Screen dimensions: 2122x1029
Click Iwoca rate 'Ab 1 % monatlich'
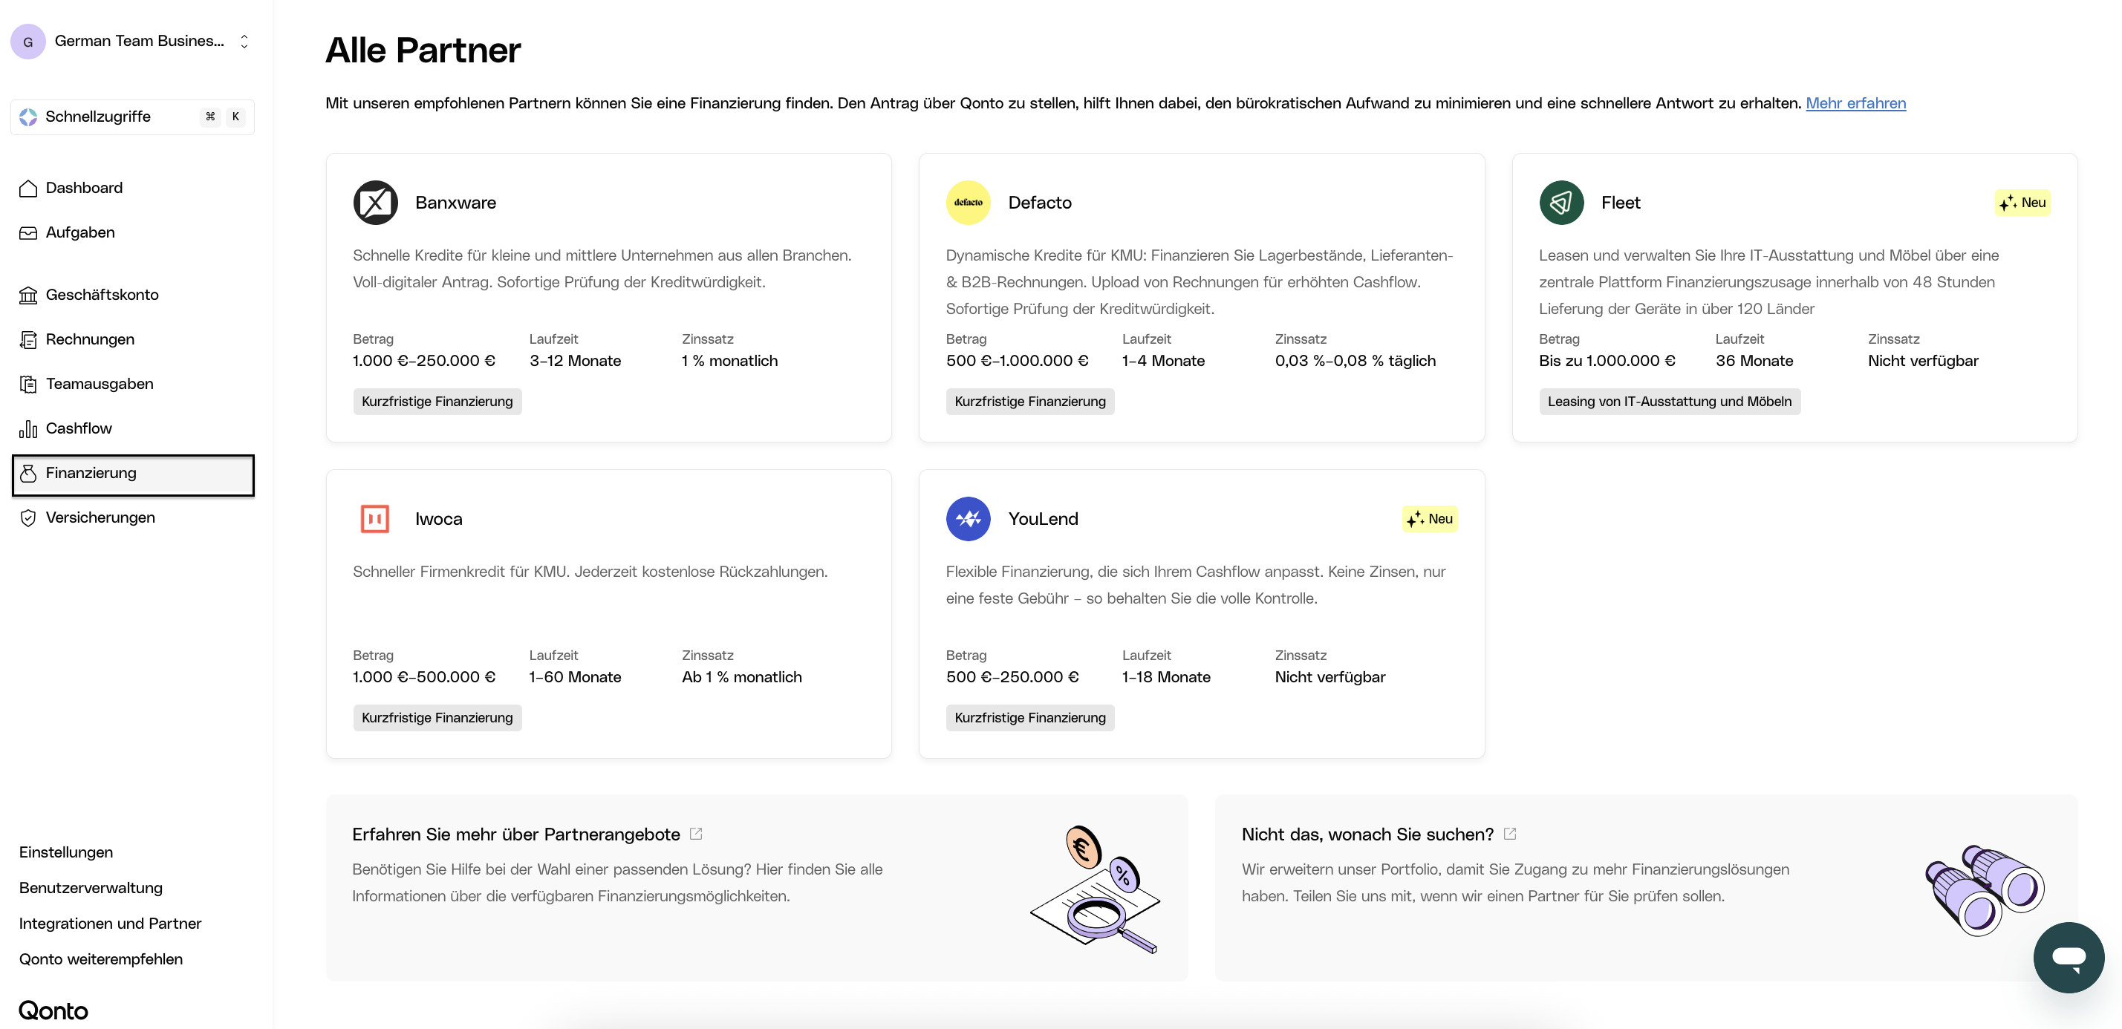pos(741,676)
